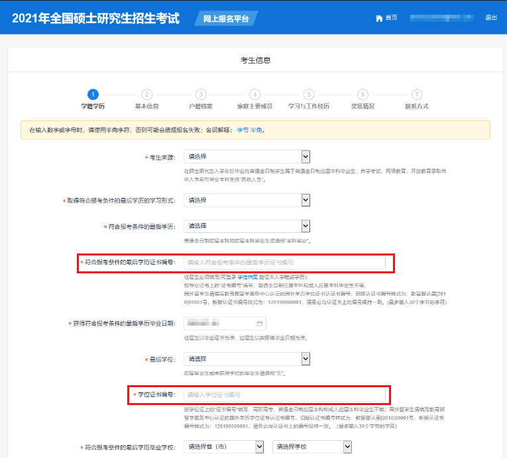This screenshot has height=458, width=507.
Task: Open the 请选择学校 dropdown
Action: coord(312,447)
